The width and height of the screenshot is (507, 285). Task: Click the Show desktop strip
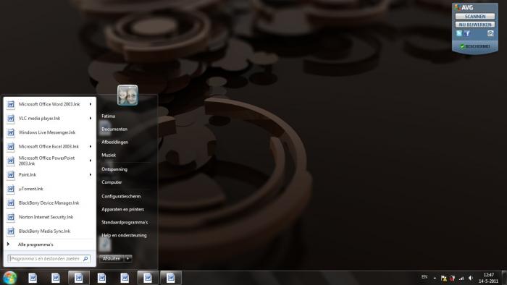pos(504,278)
